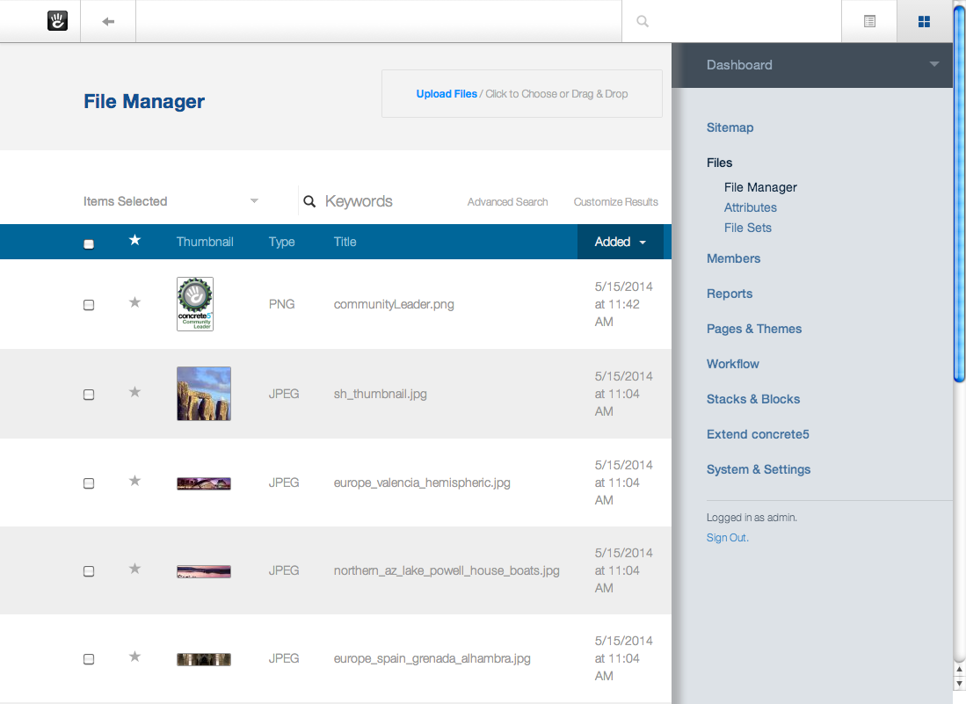Image resolution: width=966 pixels, height=704 pixels.
Task: Check the select-all files checkbox
Action: tap(89, 244)
